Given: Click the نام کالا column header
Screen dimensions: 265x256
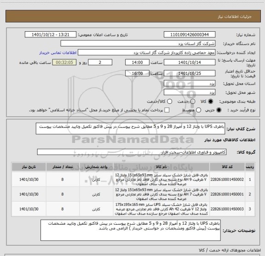Looking at the screenshot, I should [161, 167].
